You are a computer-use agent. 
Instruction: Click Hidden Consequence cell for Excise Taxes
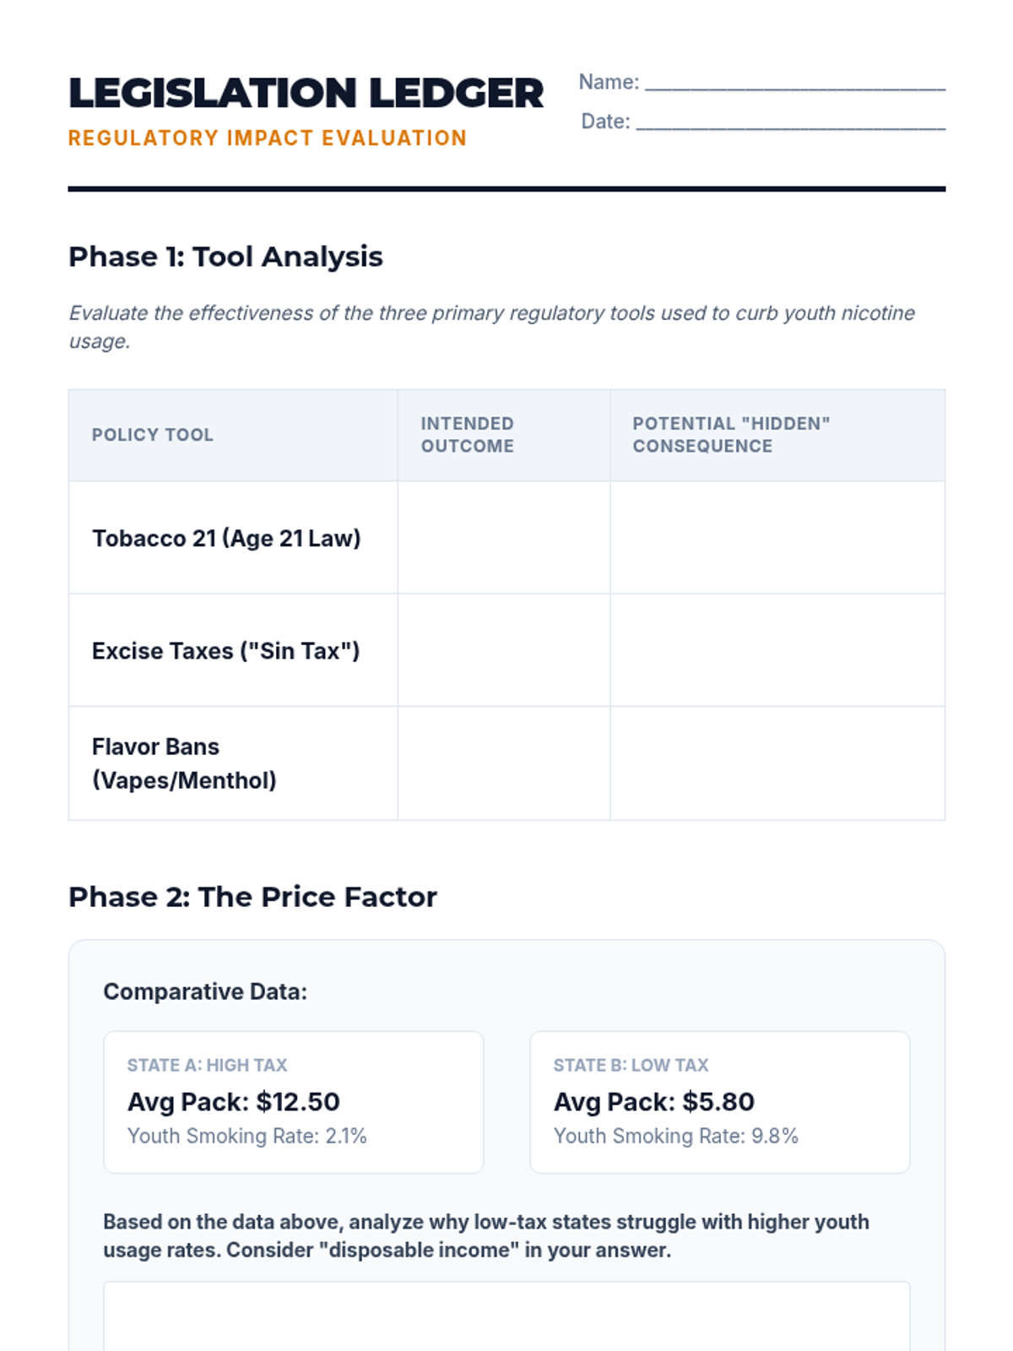tap(777, 650)
